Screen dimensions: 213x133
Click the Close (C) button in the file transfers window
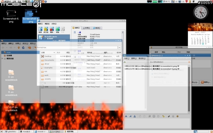[x=205, y=82]
